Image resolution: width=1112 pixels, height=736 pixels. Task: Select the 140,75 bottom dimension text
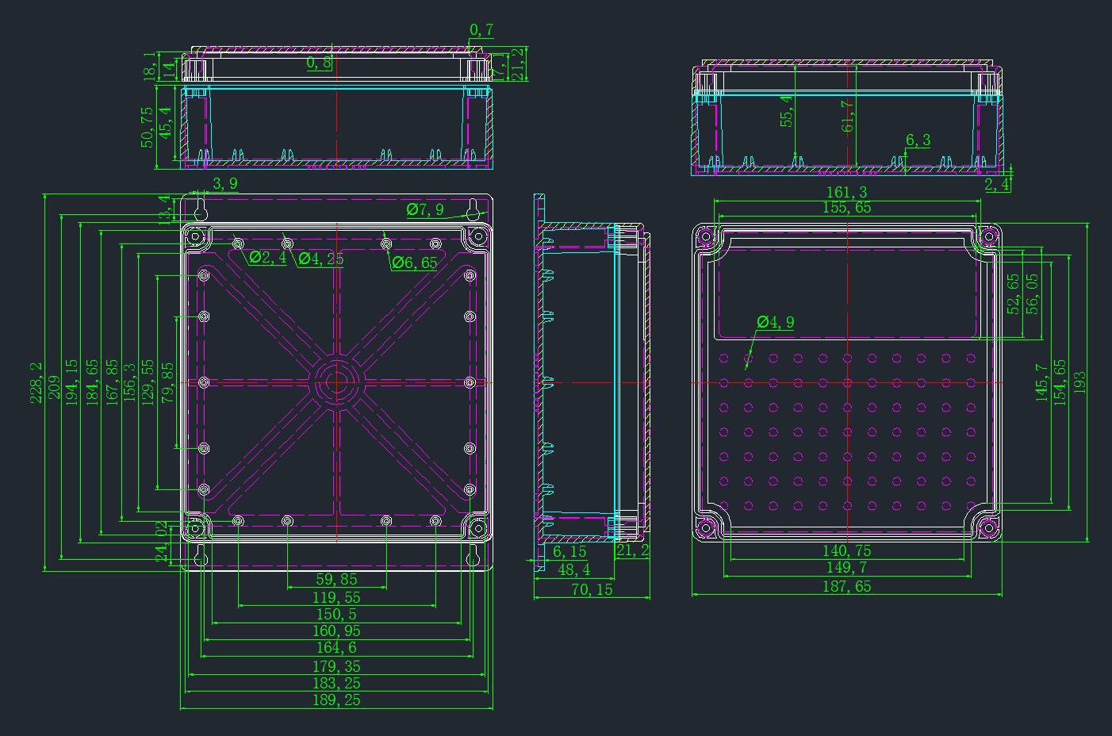(x=847, y=550)
